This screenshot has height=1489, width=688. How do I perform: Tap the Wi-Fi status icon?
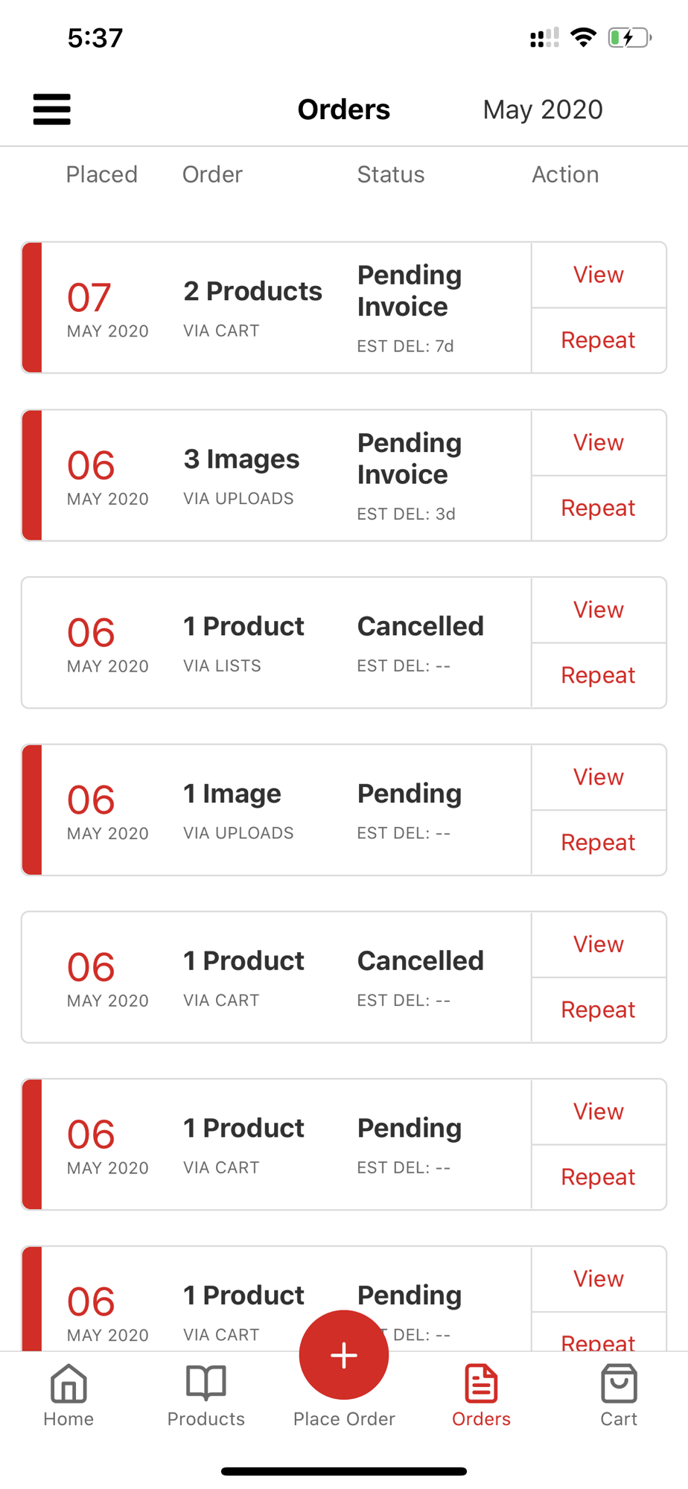(x=584, y=37)
